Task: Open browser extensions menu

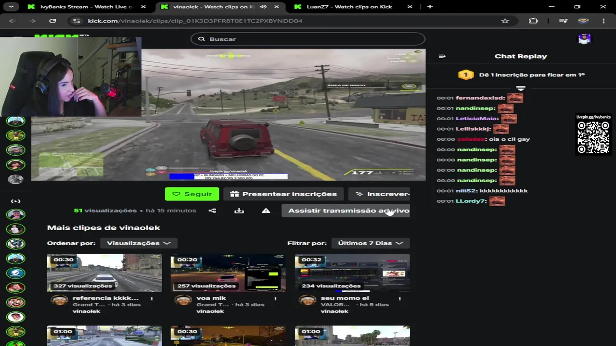Action: [x=533, y=21]
